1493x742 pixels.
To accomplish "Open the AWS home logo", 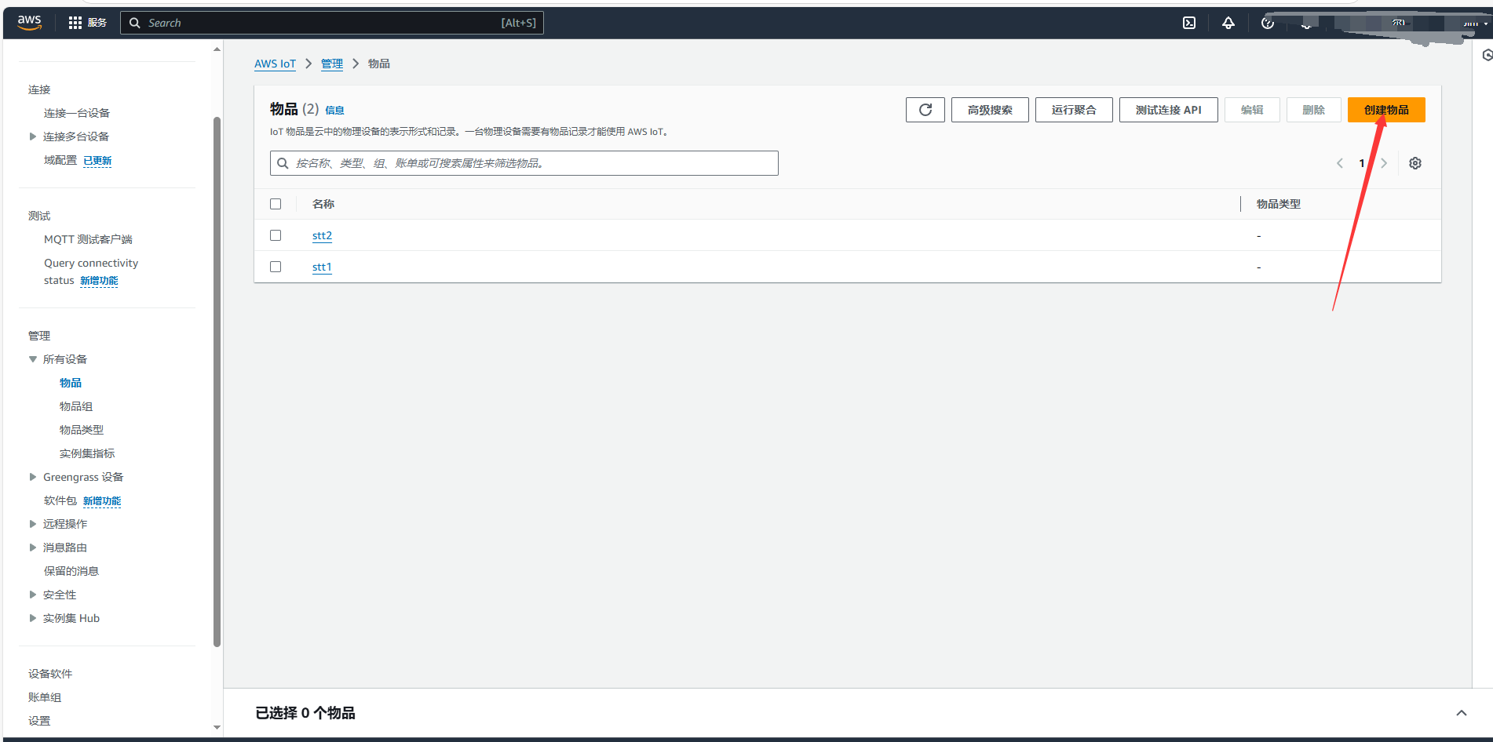I will [x=30, y=23].
